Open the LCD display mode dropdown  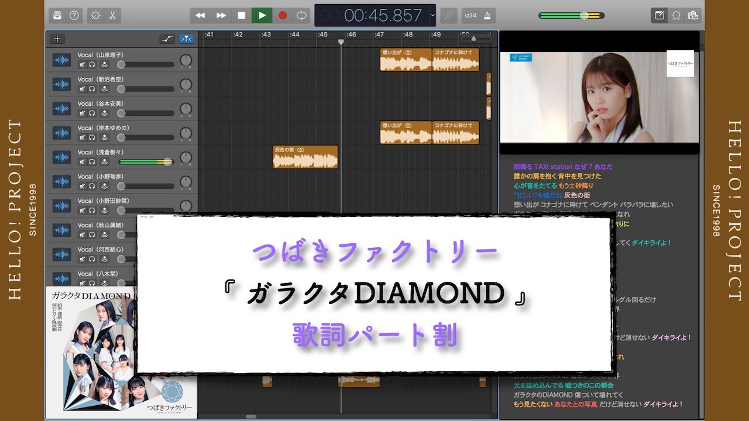point(432,15)
